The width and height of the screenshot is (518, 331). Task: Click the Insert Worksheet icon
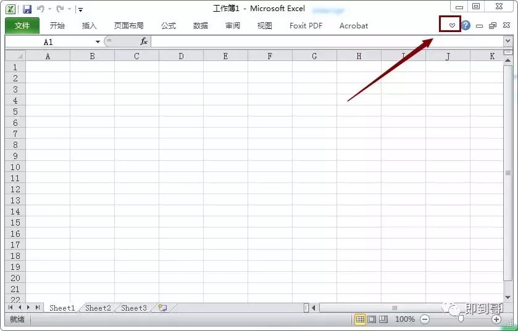pyautogui.click(x=163, y=308)
